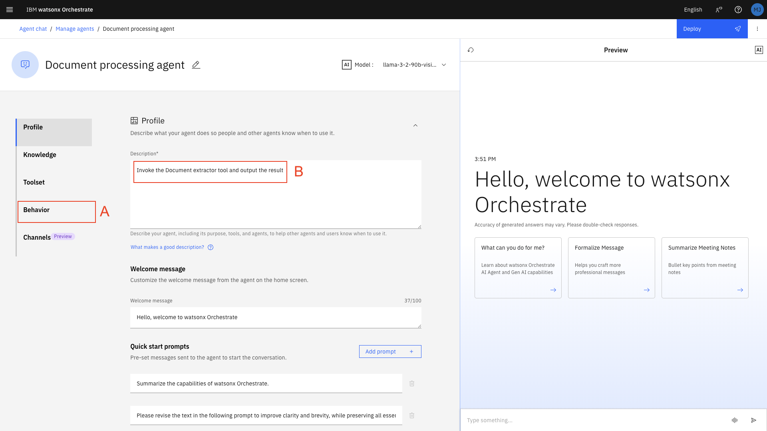
Task: Switch to the Behavior tab
Action: point(36,210)
